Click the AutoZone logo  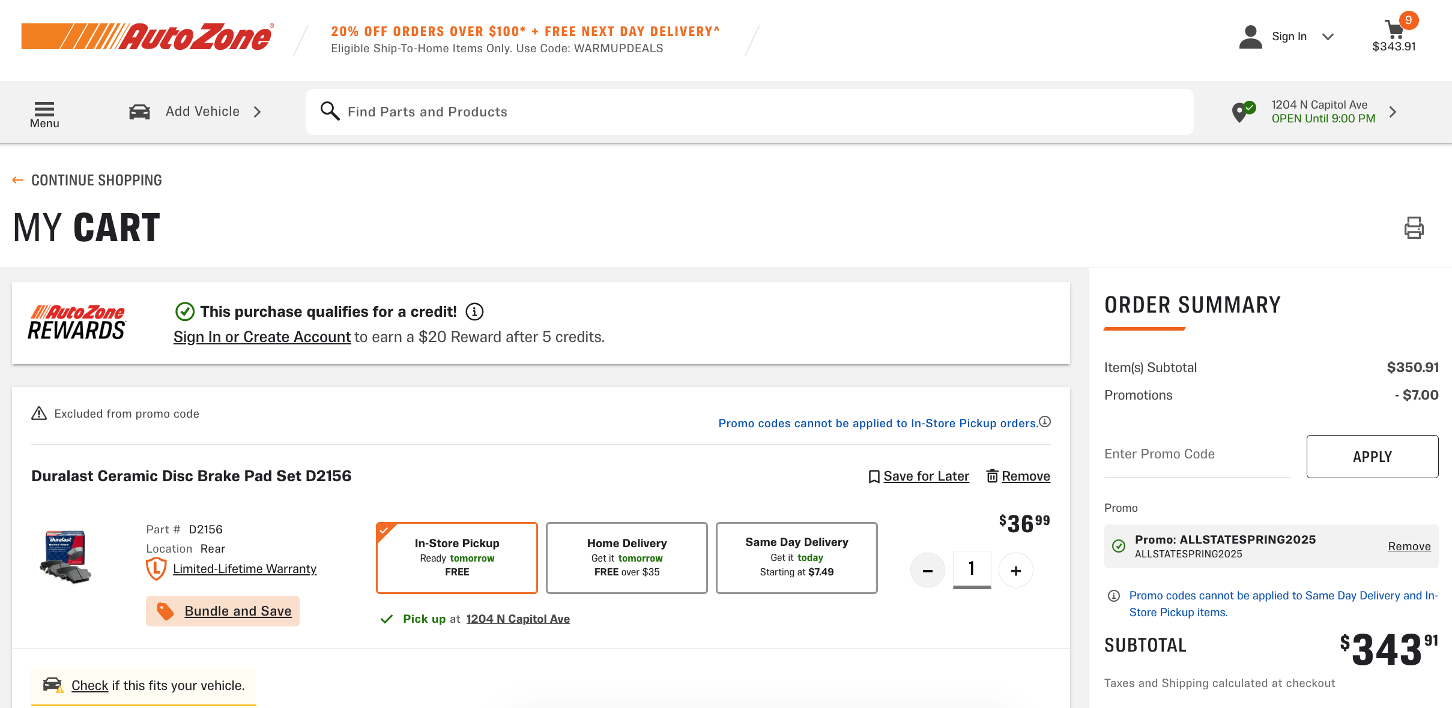click(148, 37)
